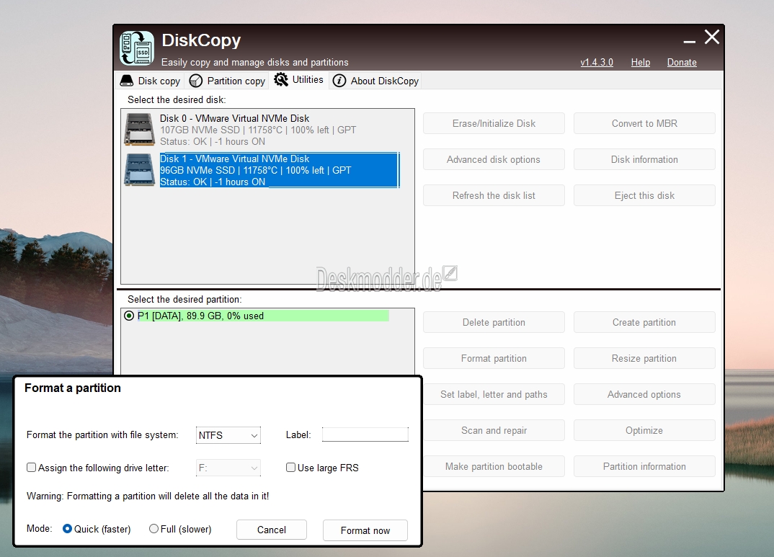The height and width of the screenshot is (557, 774).
Task: Click the Disk 1 SSD drive icon
Action: click(140, 170)
